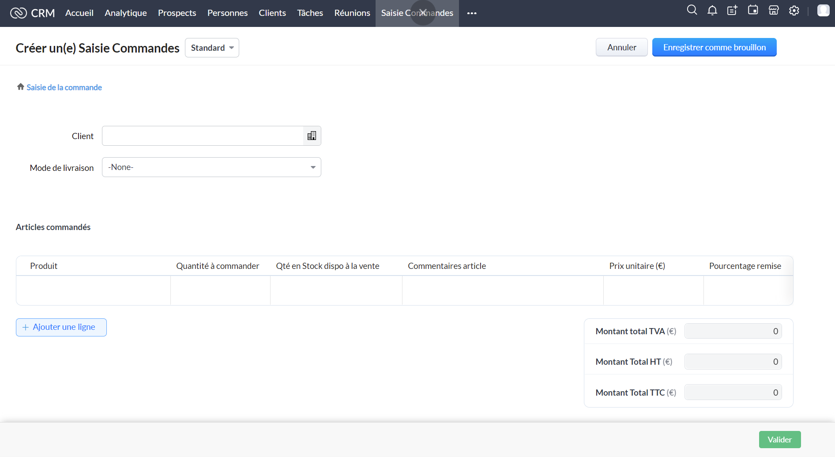Expand the Standard layout dropdown
The image size is (835, 457).
[212, 48]
